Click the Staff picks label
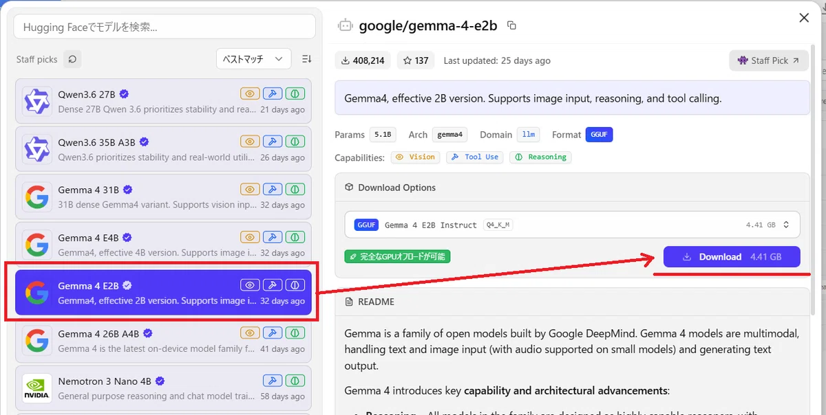The width and height of the screenshot is (826, 415). click(x=37, y=60)
